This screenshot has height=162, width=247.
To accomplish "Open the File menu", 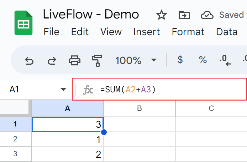I will 51,32.
